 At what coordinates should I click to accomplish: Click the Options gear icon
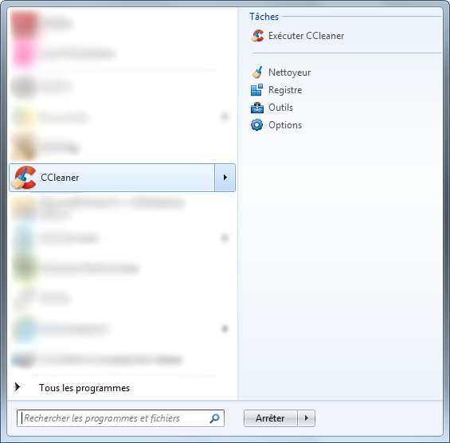coord(256,125)
